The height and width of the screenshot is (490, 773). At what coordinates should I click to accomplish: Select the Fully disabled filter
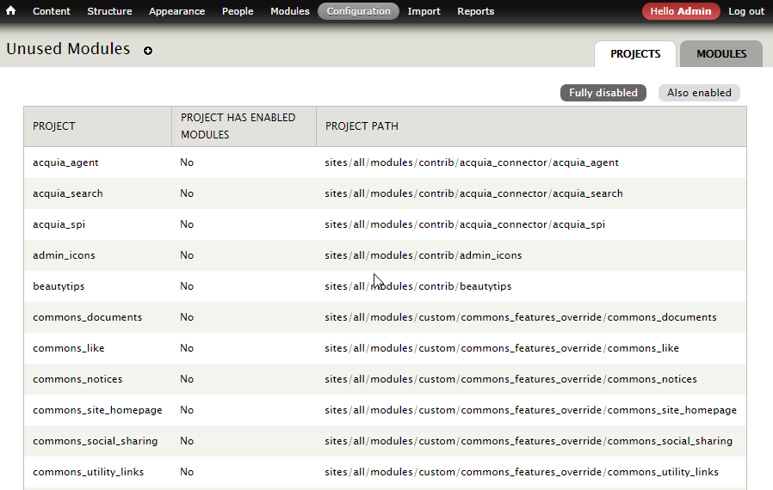click(x=603, y=93)
